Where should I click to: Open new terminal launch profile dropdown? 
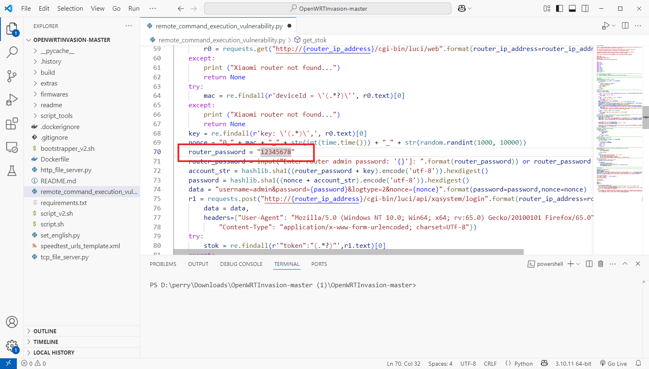tap(578, 264)
